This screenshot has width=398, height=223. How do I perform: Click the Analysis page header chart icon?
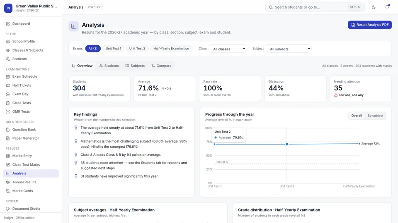click(x=74, y=26)
